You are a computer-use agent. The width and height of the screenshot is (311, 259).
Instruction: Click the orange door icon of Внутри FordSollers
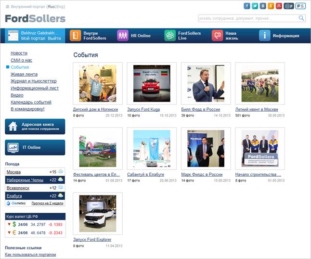click(x=76, y=36)
